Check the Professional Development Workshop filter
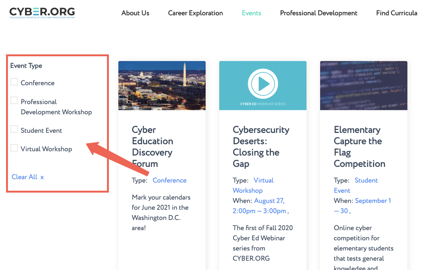The height and width of the screenshot is (270, 426). pyautogui.click(x=14, y=100)
